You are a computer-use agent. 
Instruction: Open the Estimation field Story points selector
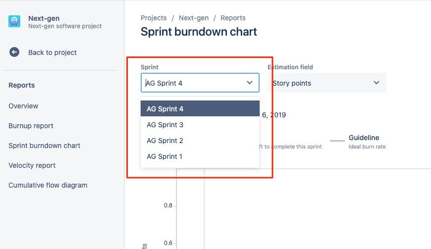327,83
